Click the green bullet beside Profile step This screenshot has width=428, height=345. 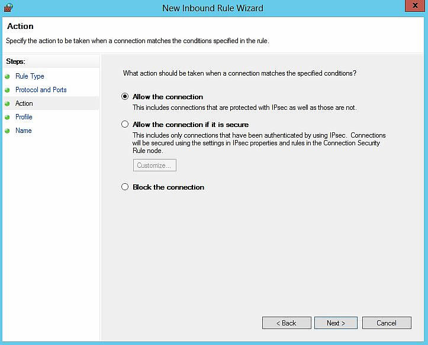tap(7, 118)
